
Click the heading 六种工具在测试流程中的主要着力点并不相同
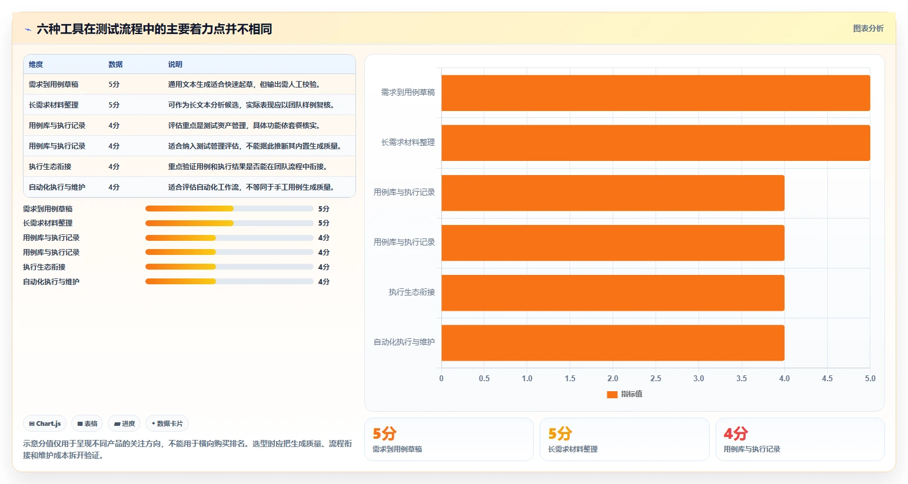[154, 29]
